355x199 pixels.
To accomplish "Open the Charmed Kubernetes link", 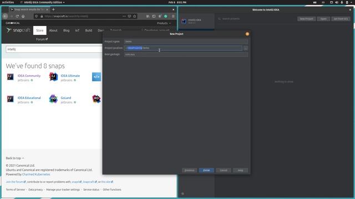I will coord(36,175).
